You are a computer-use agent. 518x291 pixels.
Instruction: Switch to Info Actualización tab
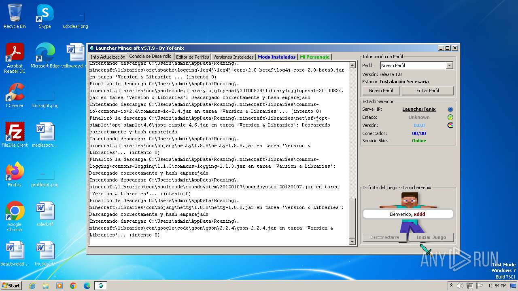tap(108, 57)
